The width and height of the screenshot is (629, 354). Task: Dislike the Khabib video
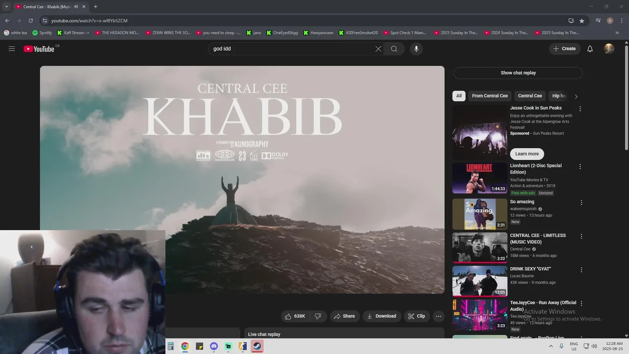(x=317, y=316)
